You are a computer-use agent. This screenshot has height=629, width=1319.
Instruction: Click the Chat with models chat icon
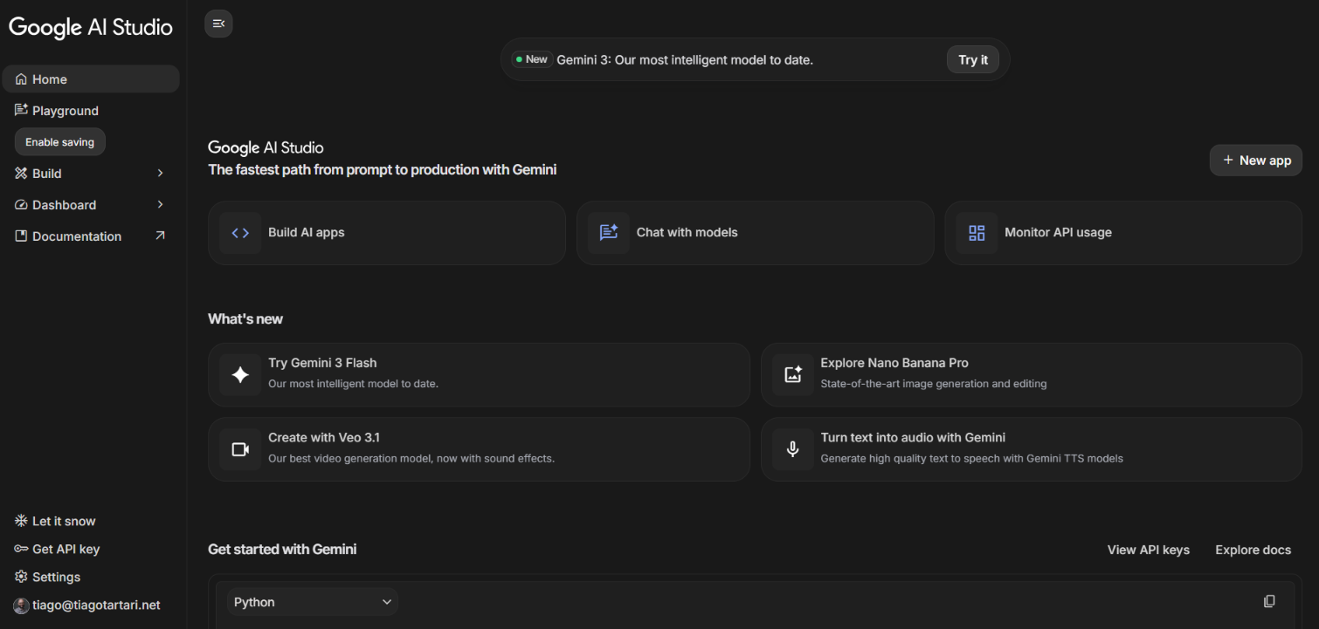(x=608, y=232)
